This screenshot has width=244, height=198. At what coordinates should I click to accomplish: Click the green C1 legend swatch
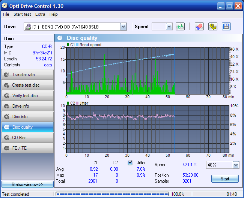tap(68, 45)
